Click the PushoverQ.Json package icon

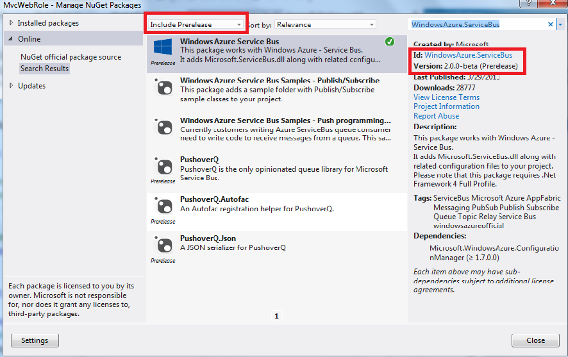point(163,245)
